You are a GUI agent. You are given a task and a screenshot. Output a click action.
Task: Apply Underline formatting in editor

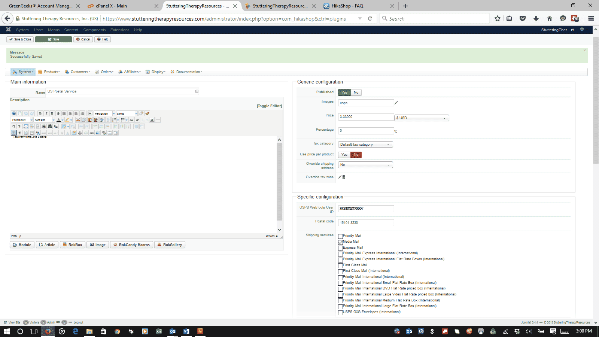(x=52, y=113)
